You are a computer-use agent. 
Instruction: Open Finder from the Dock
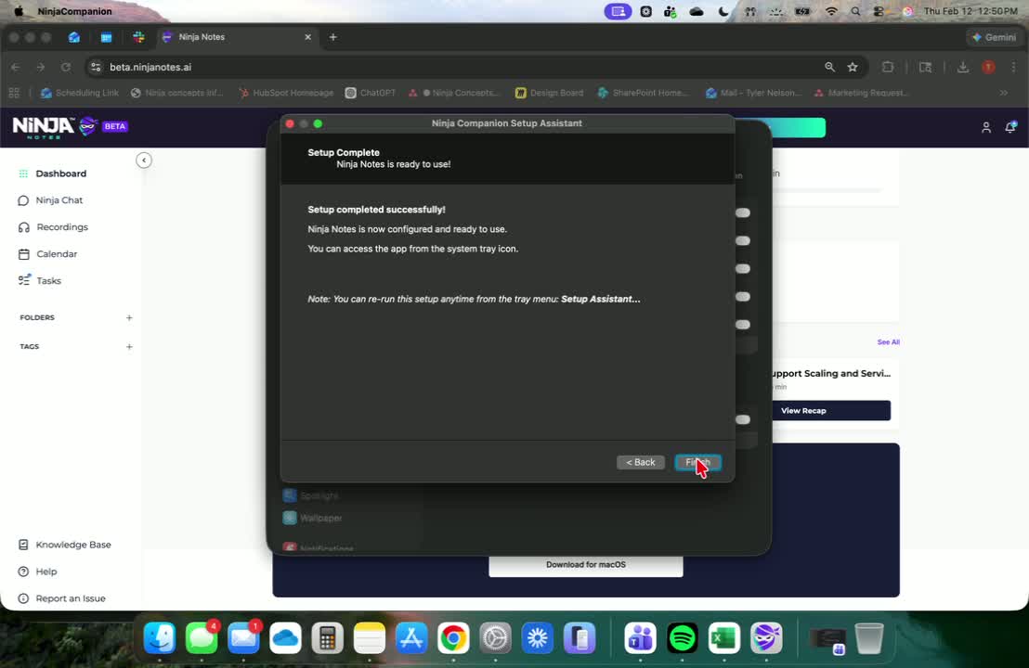160,637
